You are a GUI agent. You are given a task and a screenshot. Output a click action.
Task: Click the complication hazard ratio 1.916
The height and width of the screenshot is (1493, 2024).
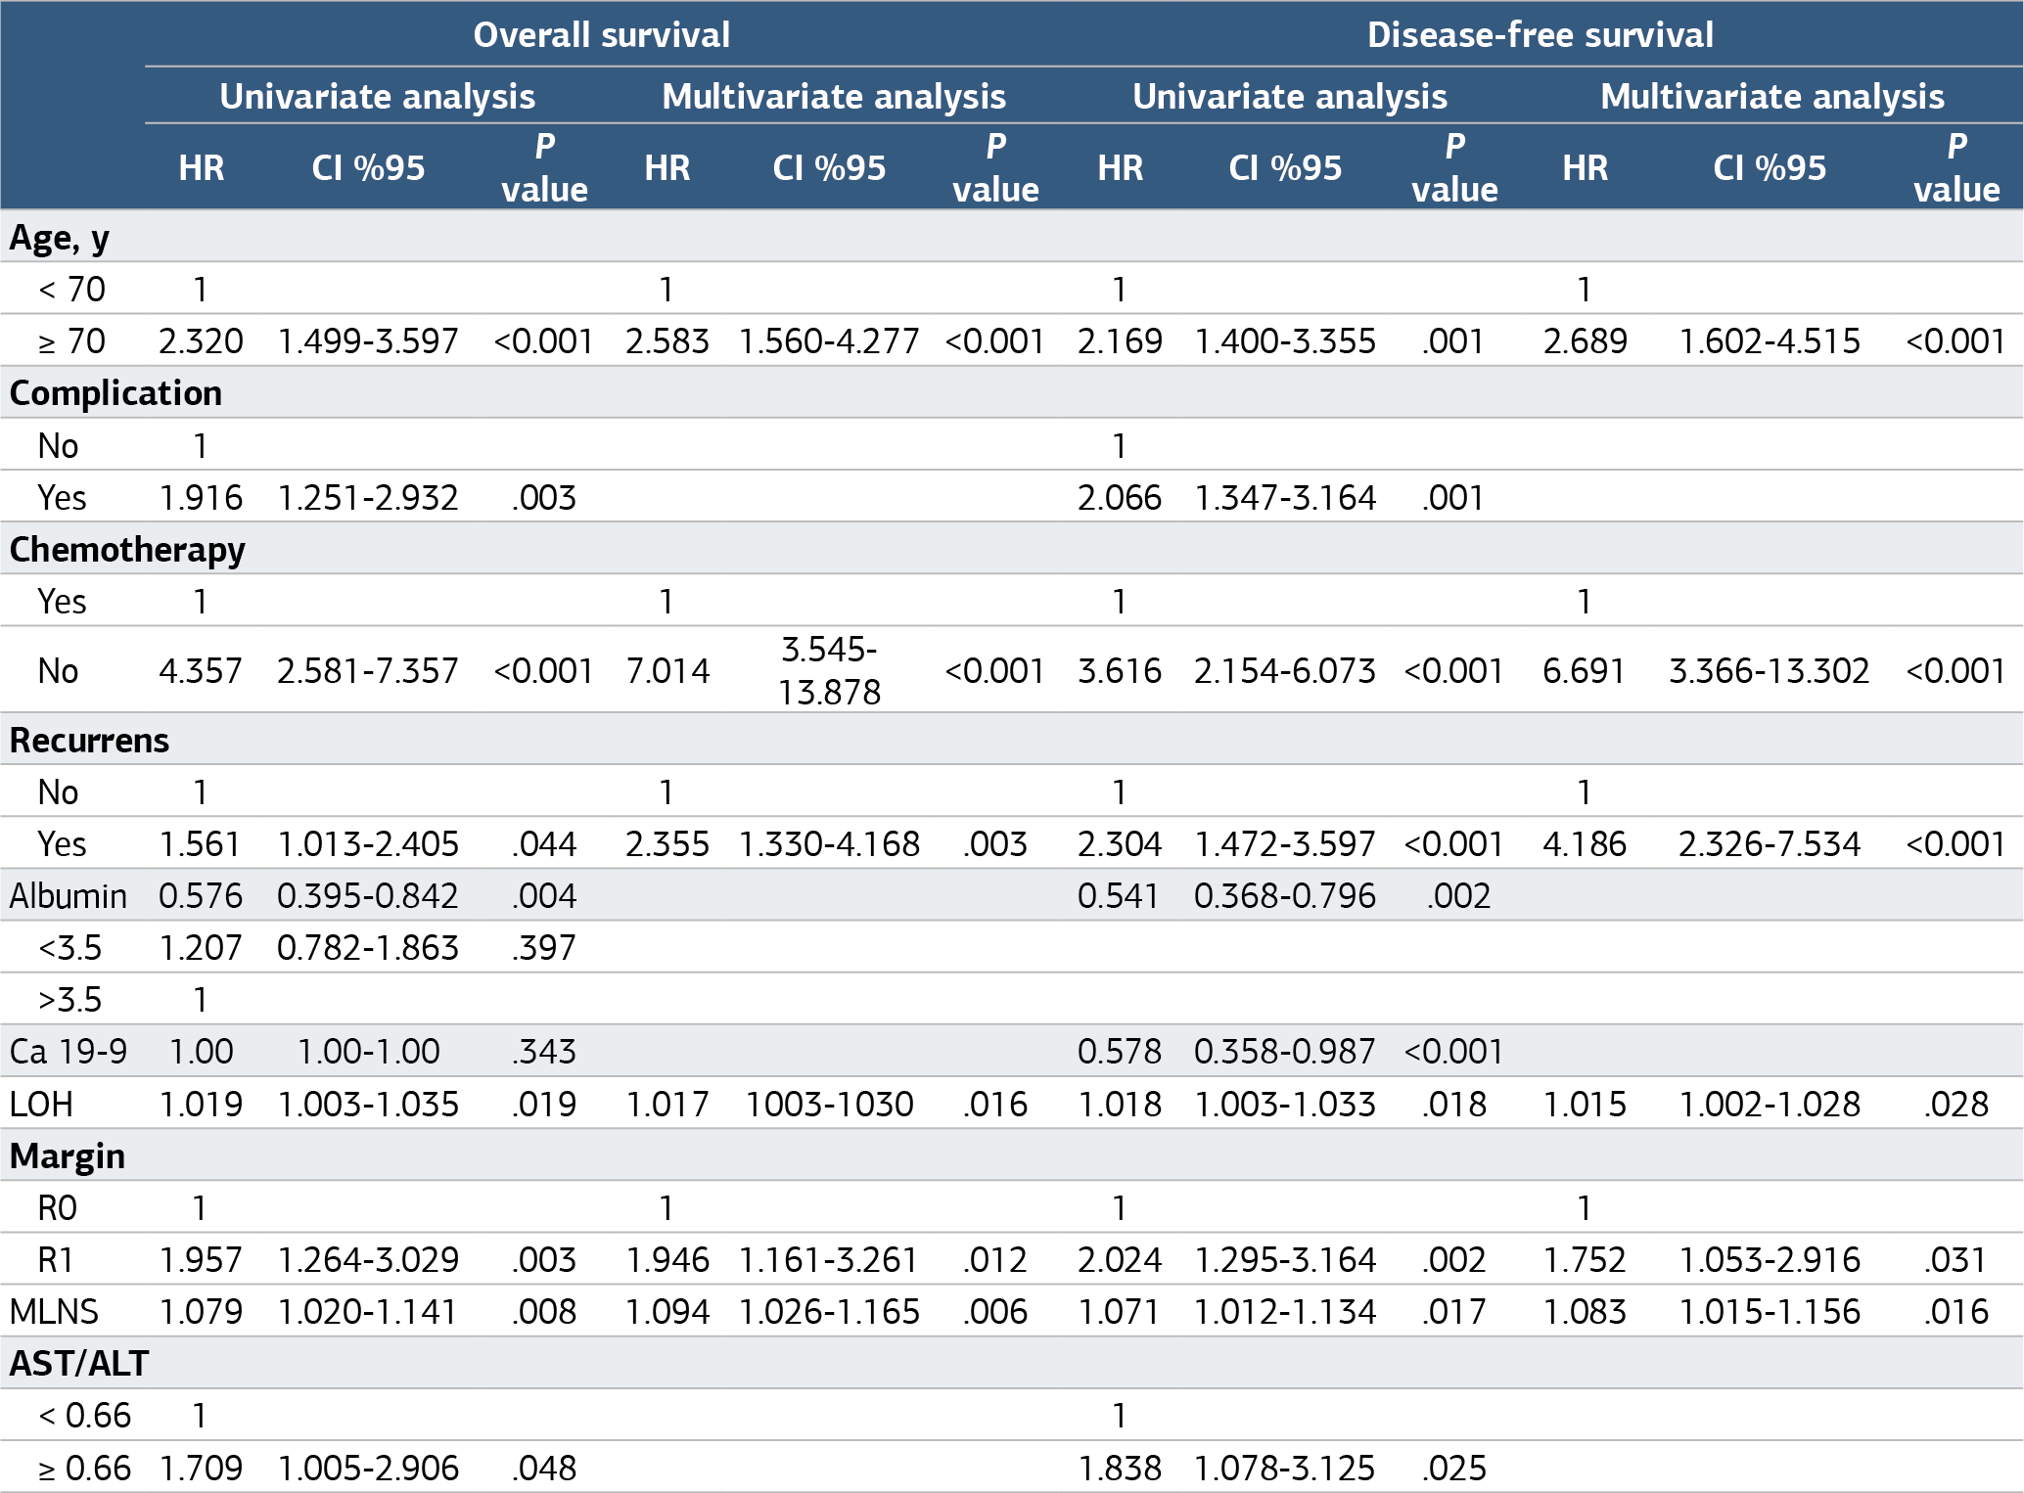[x=201, y=498]
